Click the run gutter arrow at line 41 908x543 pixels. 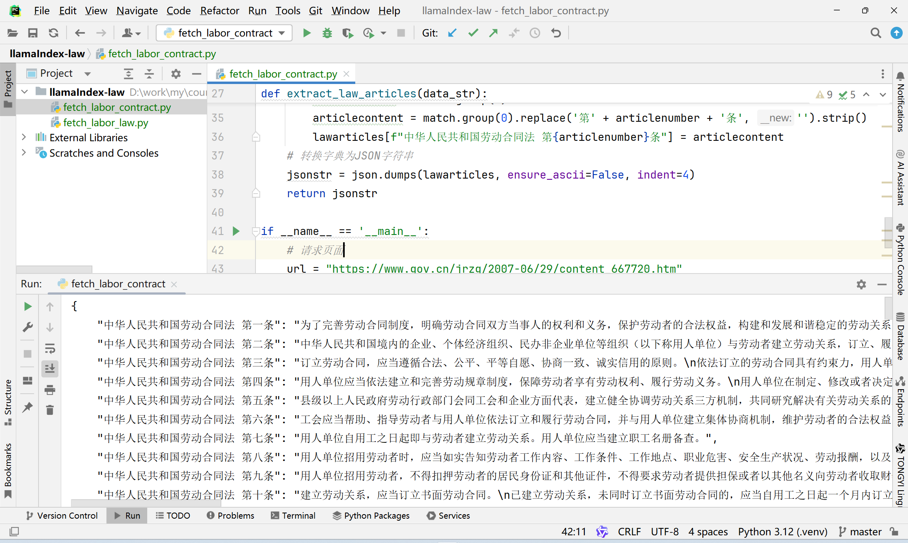point(236,231)
